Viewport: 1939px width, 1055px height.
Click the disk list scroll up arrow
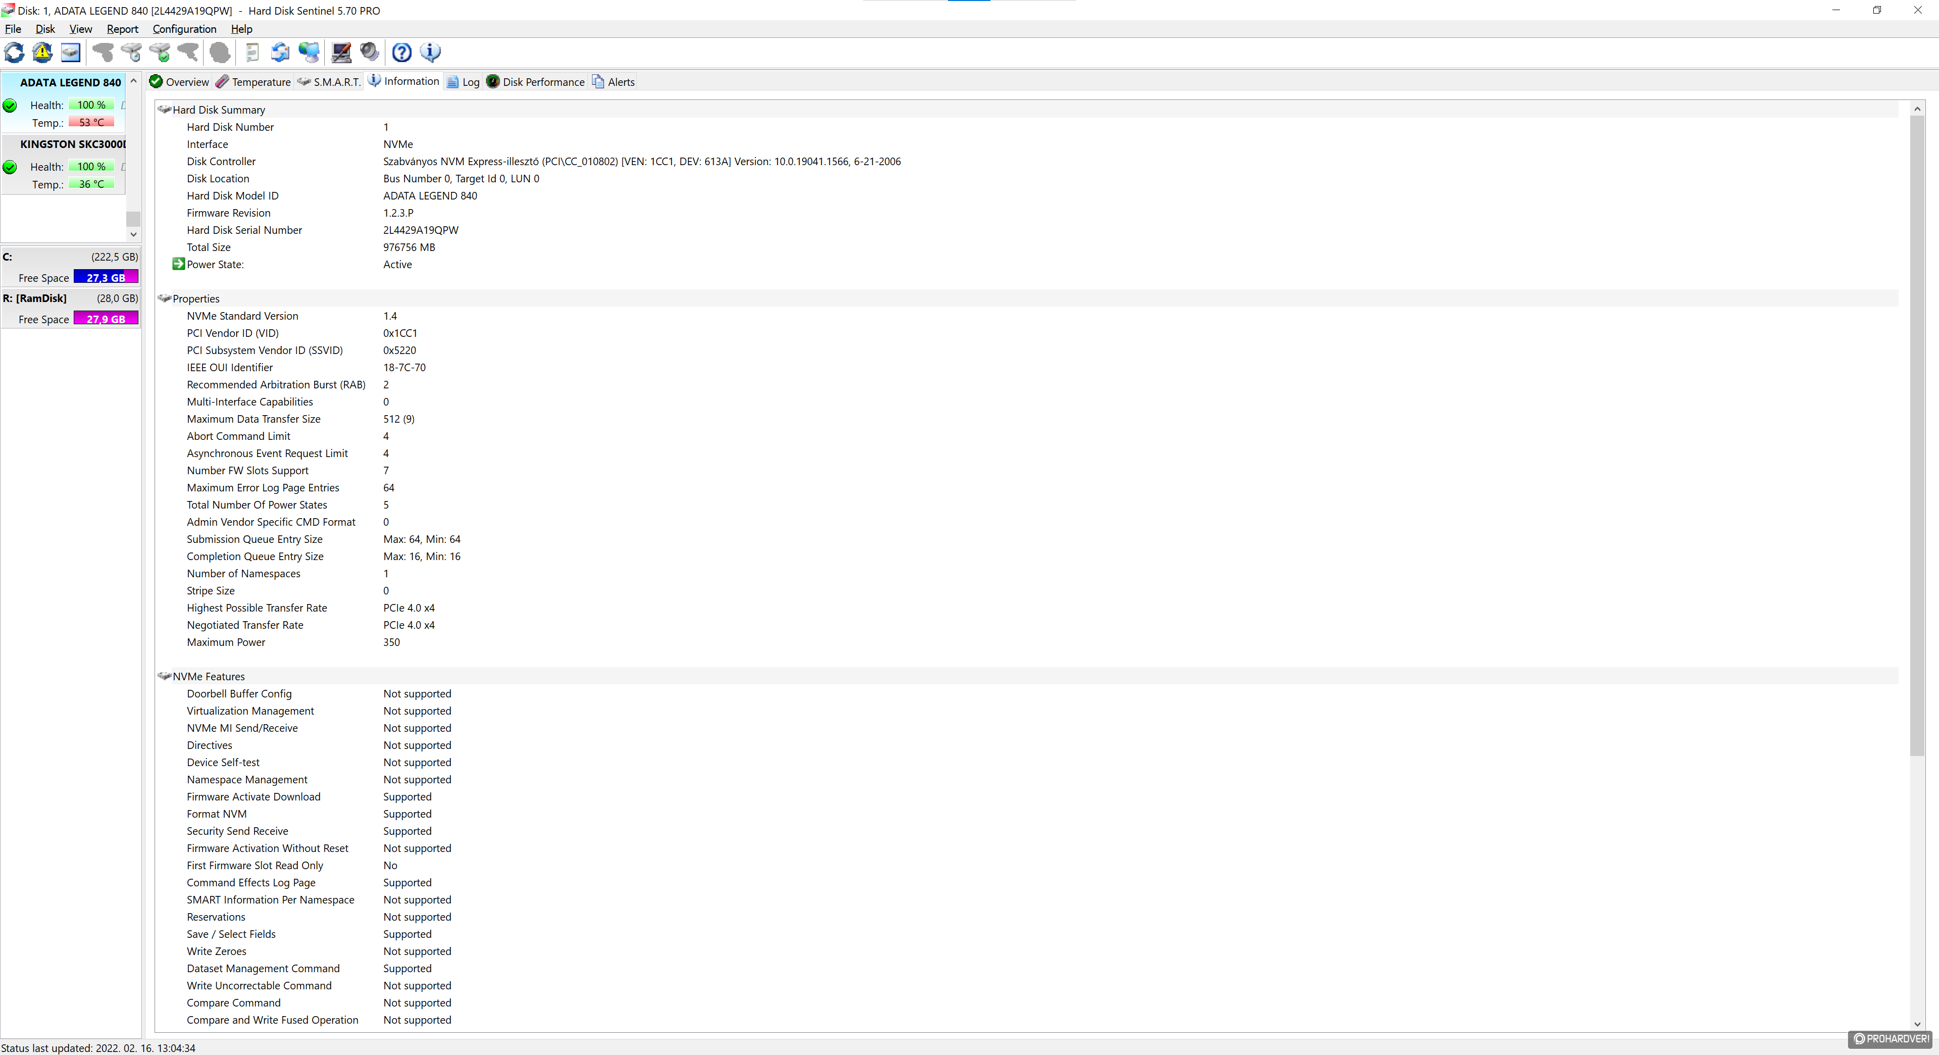pyautogui.click(x=133, y=80)
